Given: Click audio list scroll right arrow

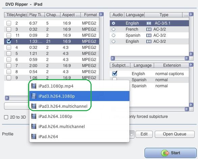Looking at the screenshot, I should click(187, 58).
